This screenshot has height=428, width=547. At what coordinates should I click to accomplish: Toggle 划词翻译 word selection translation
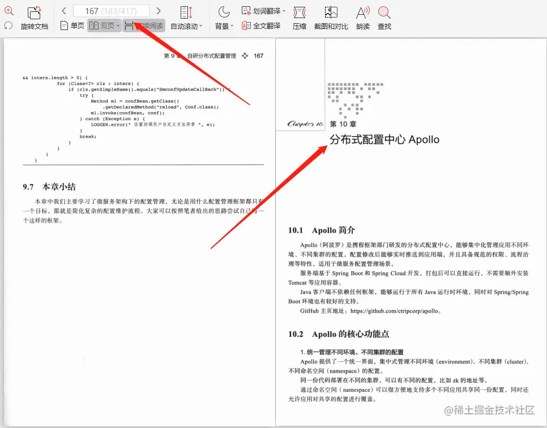click(261, 11)
